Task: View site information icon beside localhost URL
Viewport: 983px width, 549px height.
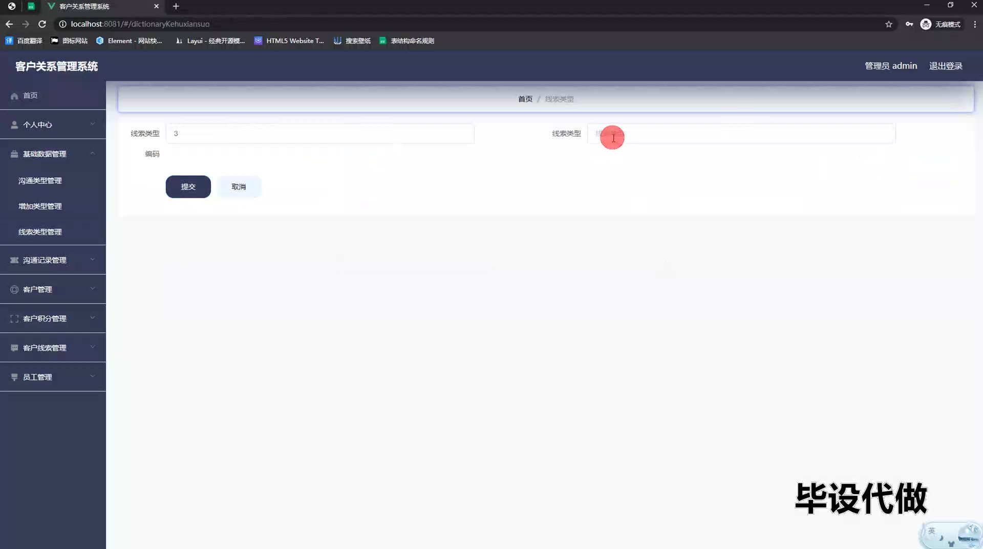Action: pyautogui.click(x=62, y=24)
